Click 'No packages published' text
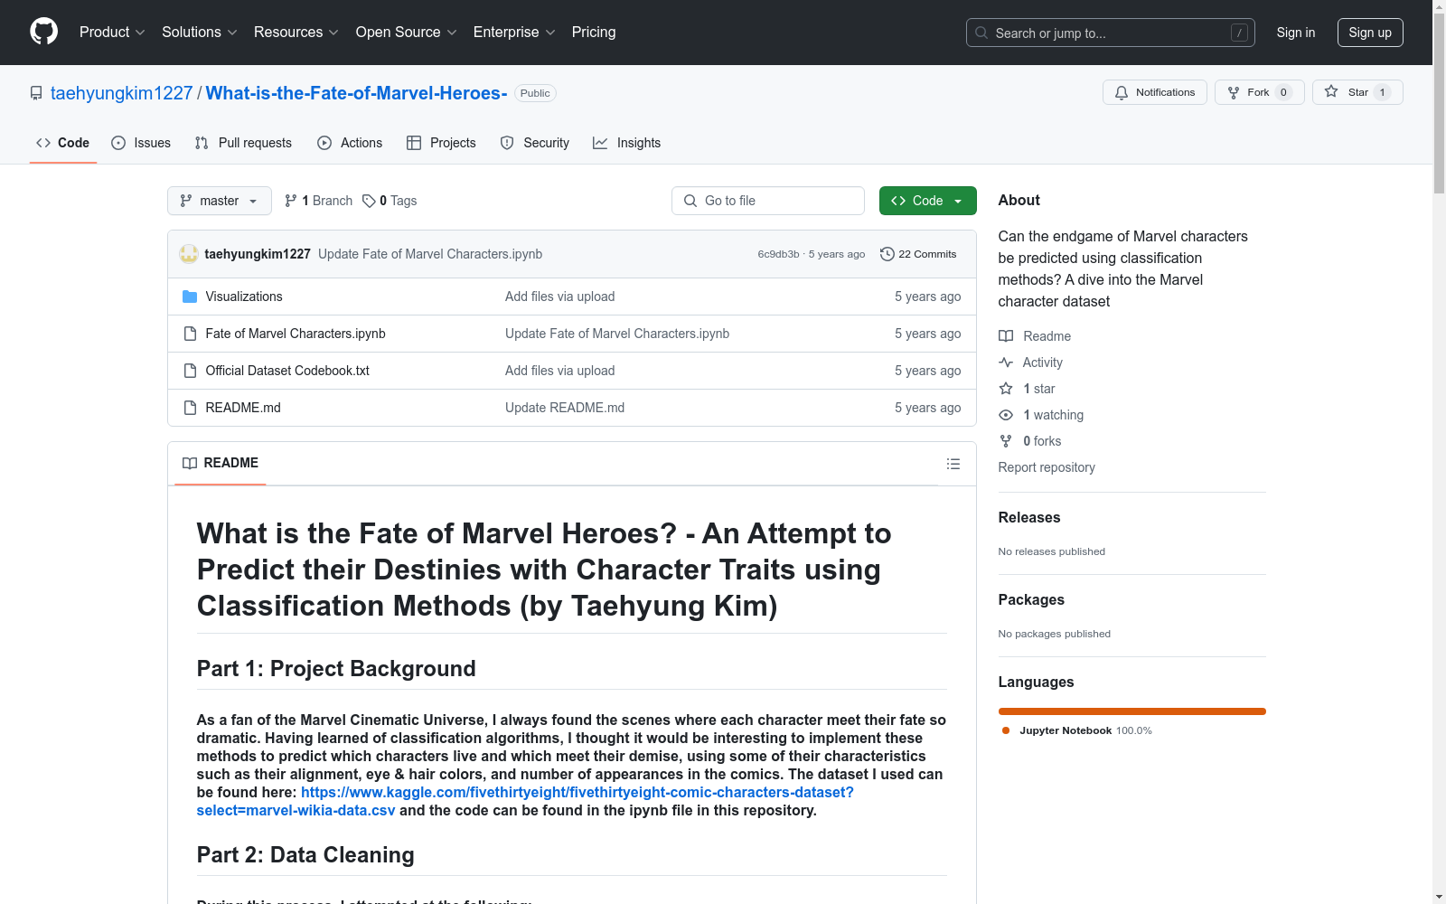The height and width of the screenshot is (904, 1446). coord(1055,634)
